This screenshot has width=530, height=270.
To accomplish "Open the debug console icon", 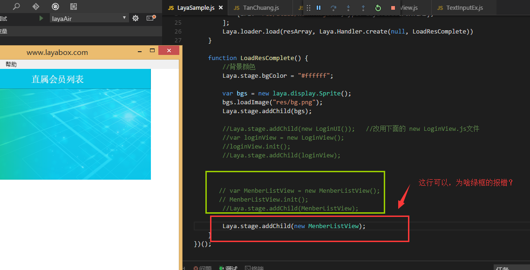I will click(151, 18).
